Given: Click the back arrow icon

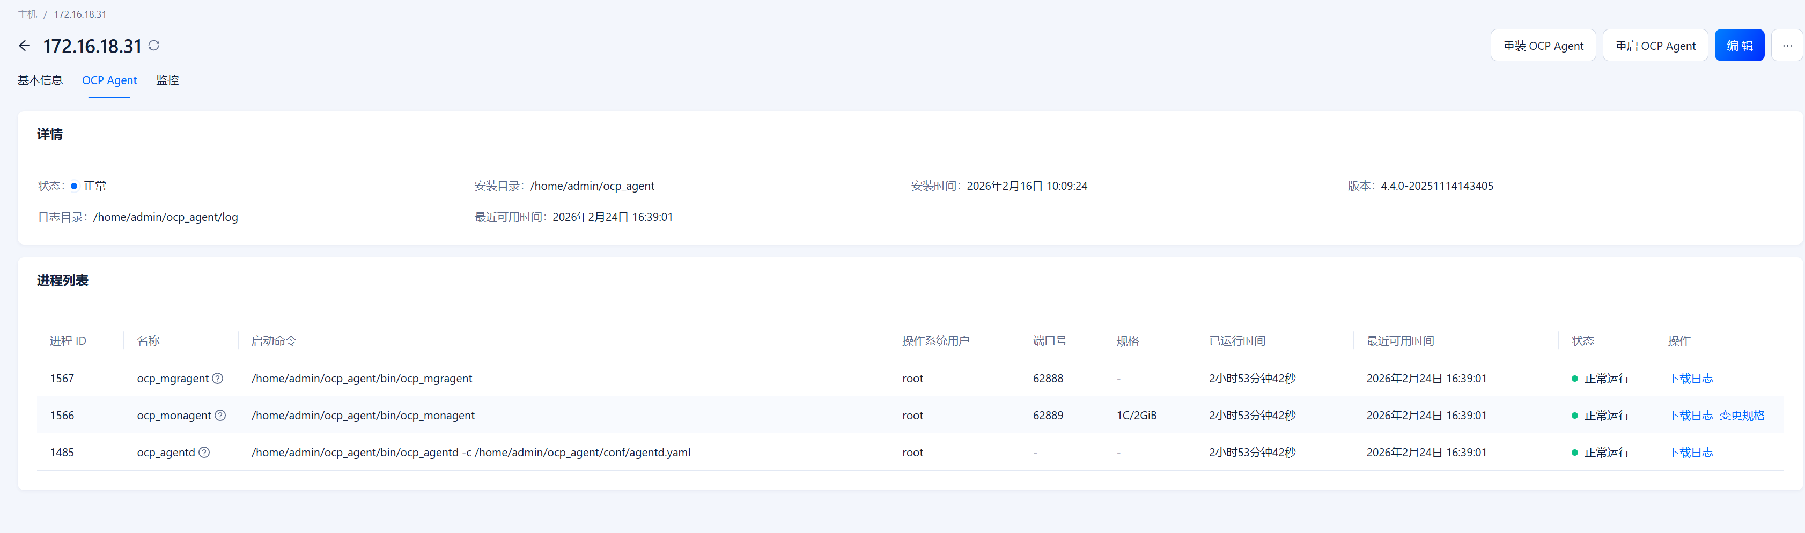Looking at the screenshot, I should pos(24,46).
